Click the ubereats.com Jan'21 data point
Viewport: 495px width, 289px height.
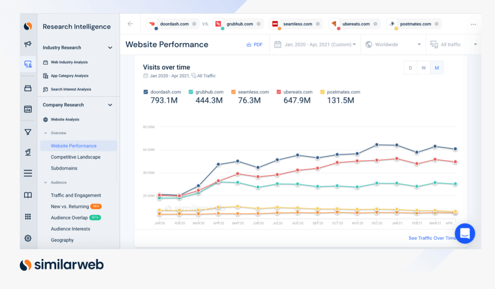[396, 159]
